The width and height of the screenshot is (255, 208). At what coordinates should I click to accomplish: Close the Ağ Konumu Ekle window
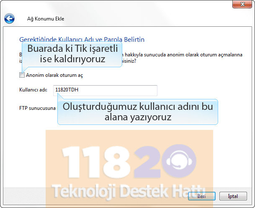(x=242, y=4)
